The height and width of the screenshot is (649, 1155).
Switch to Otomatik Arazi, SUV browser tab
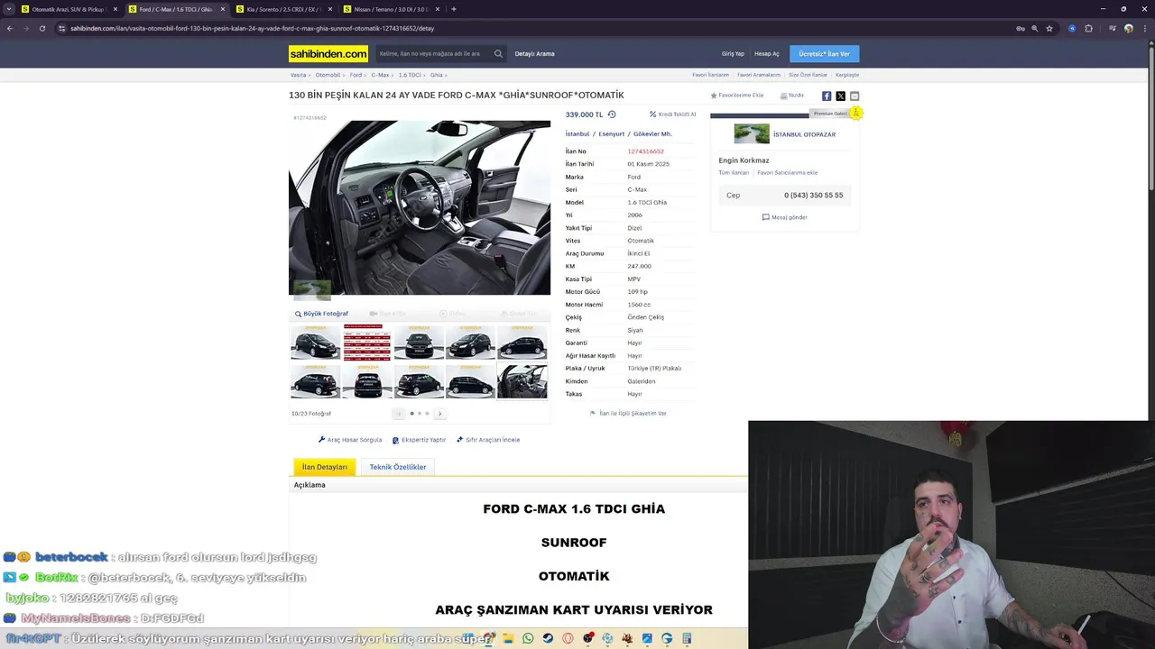[x=69, y=9]
